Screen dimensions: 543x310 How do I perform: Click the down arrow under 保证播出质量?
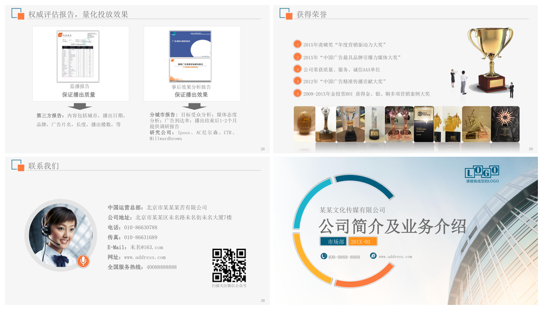click(80, 106)
